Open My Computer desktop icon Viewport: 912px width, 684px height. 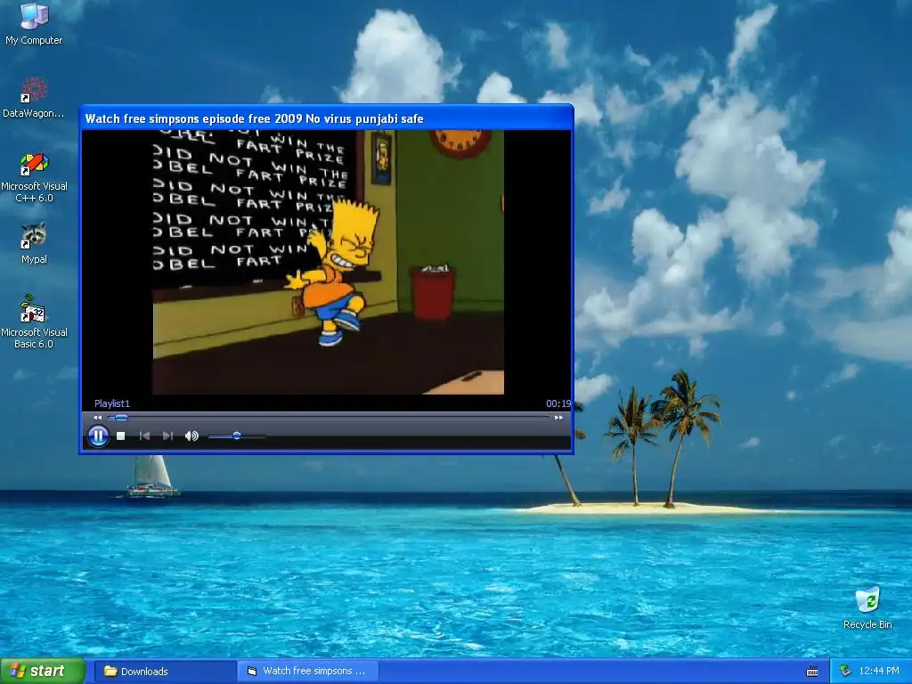tap(34, 24)
